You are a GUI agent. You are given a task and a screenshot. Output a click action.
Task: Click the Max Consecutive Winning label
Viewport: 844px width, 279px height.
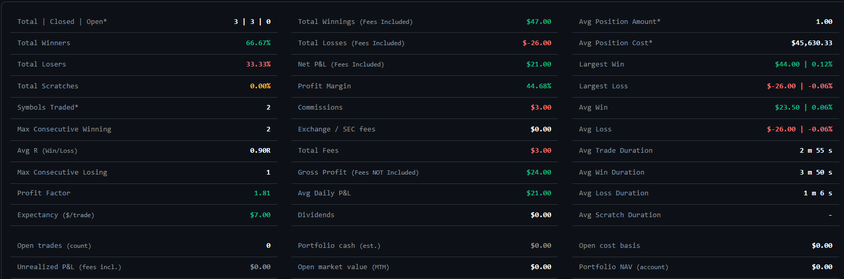(x=64, y=129)
